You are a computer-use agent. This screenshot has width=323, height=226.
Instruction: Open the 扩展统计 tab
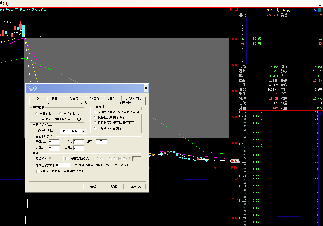click(125, 103)
